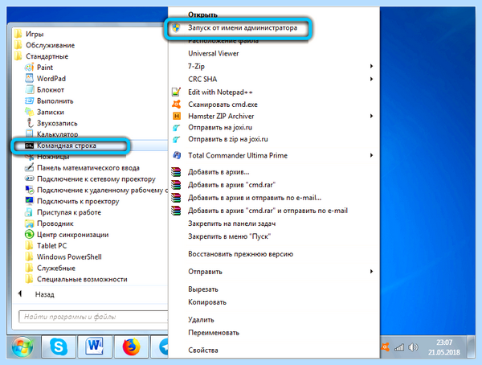Choose Удалить in context menu
This screenshot has width=482, height=365.
pyautogui.click(x=201, y=320)
